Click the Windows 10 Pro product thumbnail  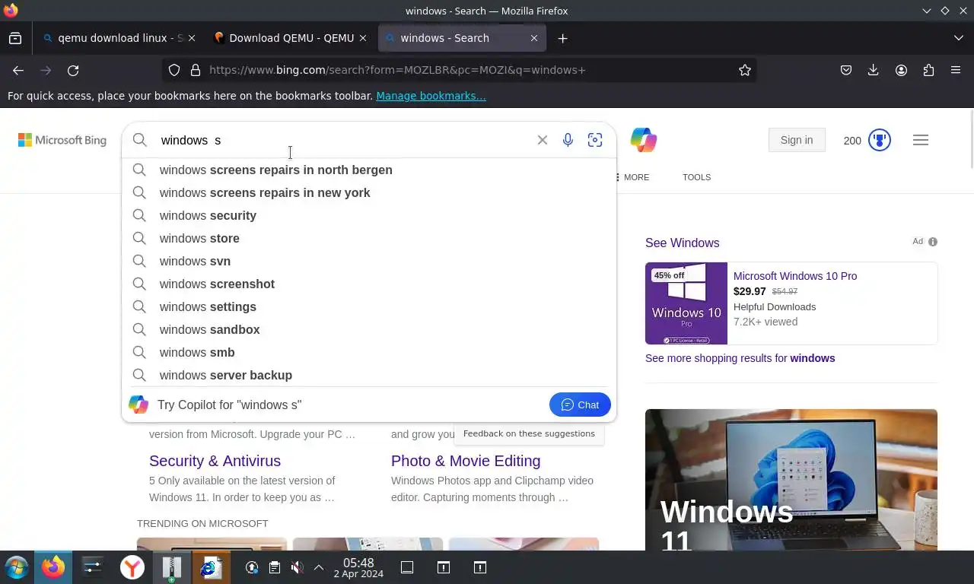686,303
